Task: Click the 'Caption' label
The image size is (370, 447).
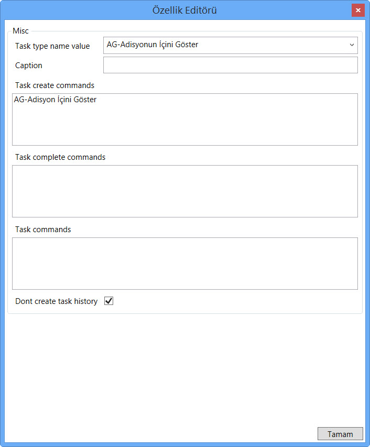Action: tap(29, 66)
